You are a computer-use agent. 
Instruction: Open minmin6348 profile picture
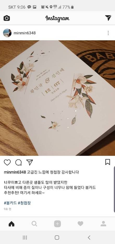(7, 33)
